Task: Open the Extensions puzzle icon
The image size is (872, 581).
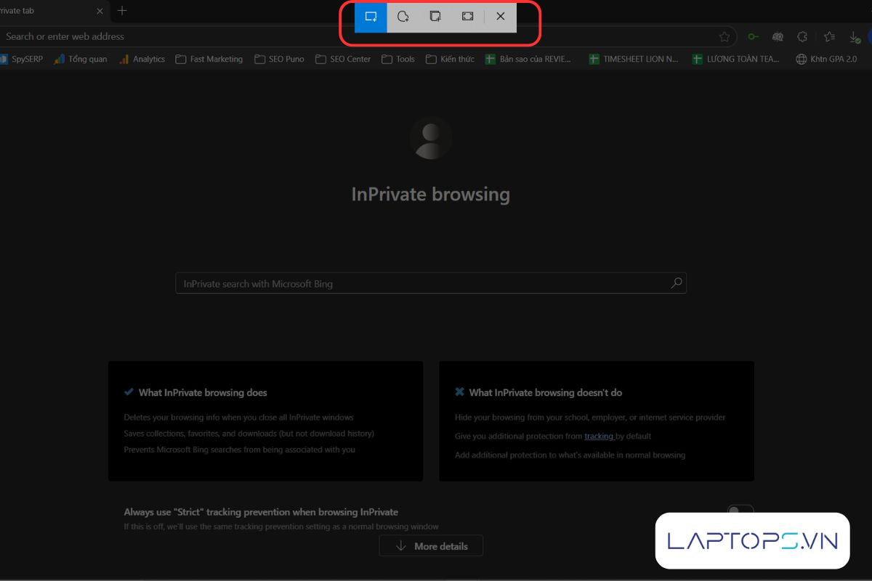Action: [x=802, y=36]
